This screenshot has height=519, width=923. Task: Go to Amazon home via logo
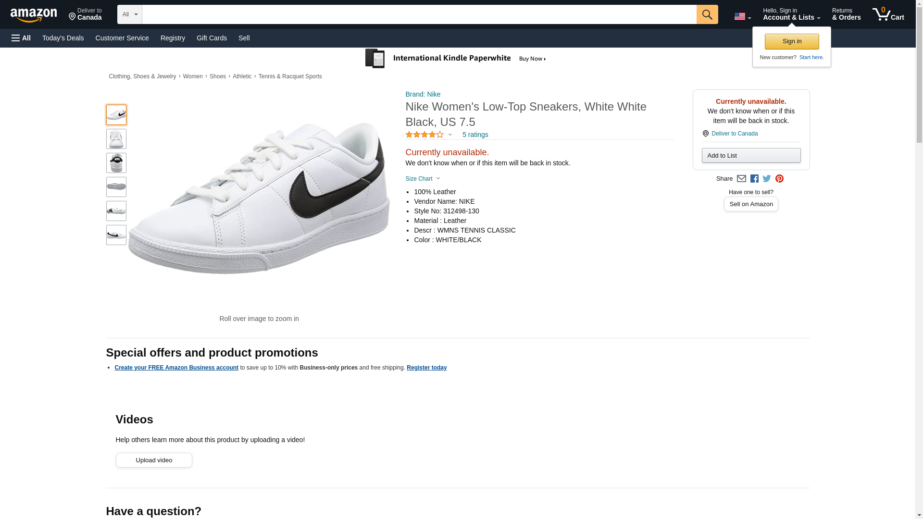click(x=34, y=15)
